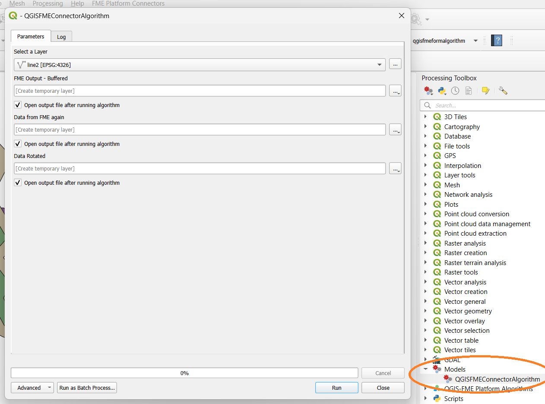Open the Processing menu
This screenshot has width=545, height=404.
click(48, 3)
